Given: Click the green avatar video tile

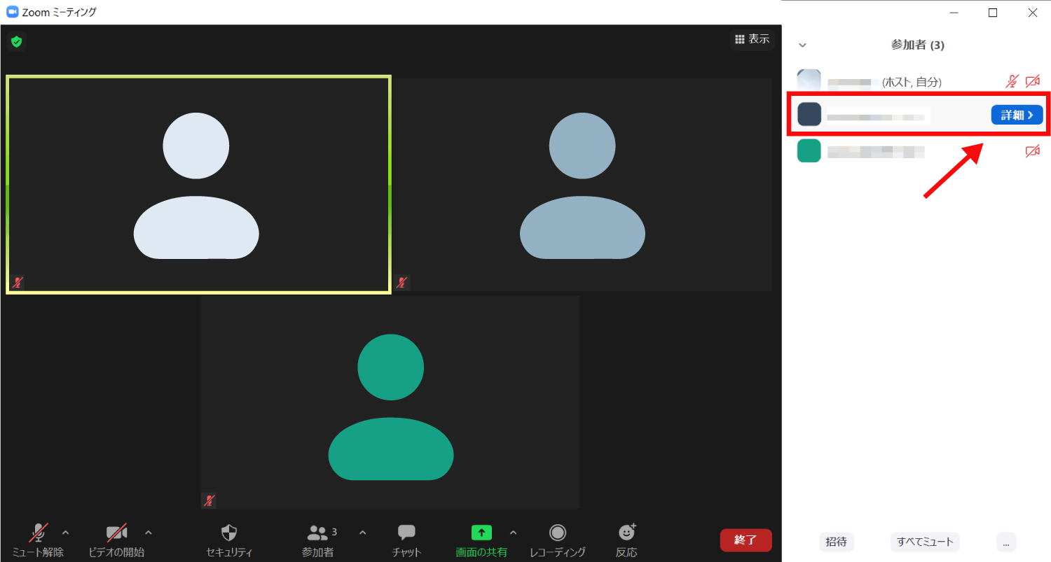Looking at the screenshot, I should point(390,402).
